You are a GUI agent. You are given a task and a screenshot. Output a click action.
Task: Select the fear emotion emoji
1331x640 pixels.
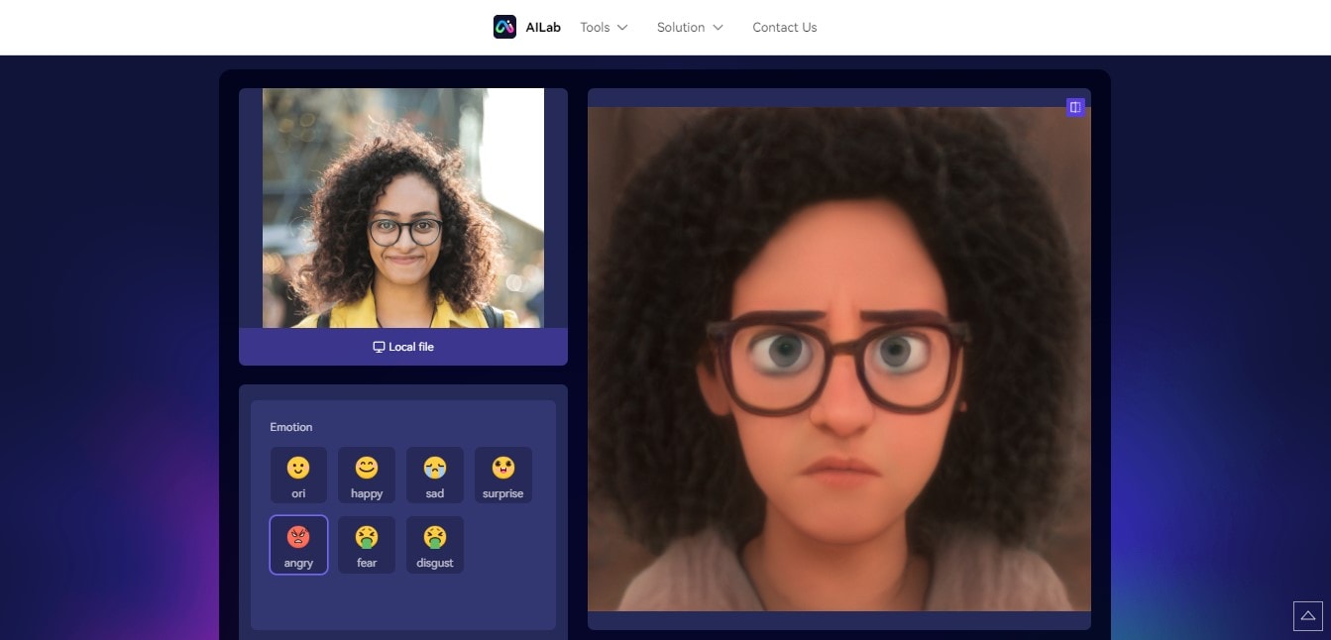(x=367, y=544)
